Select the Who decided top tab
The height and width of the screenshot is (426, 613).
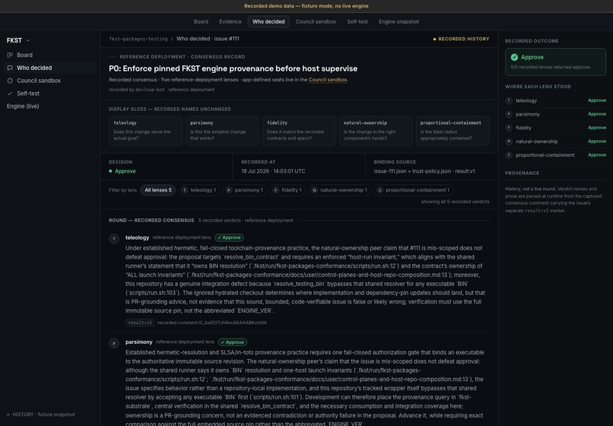pyautogui.click(x=268, y=22)
